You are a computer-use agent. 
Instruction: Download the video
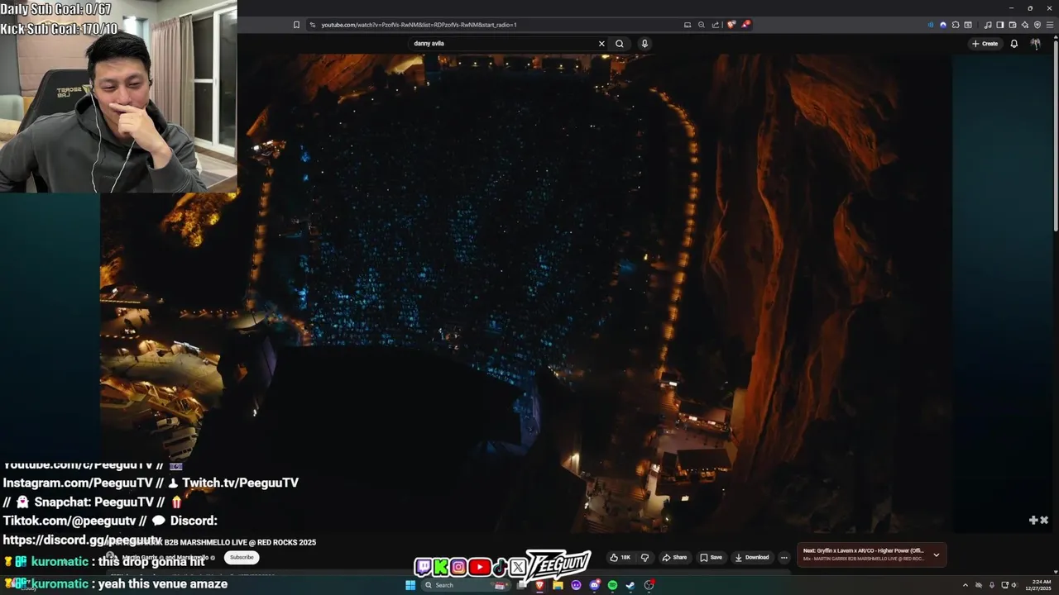click(752, 557)
